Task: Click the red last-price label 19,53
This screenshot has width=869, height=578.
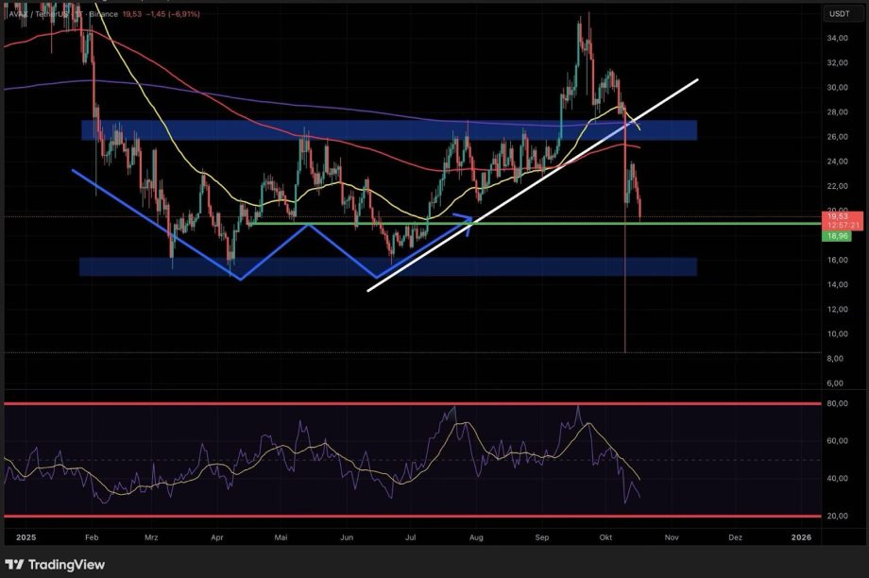Action: [x=839, y=217]
